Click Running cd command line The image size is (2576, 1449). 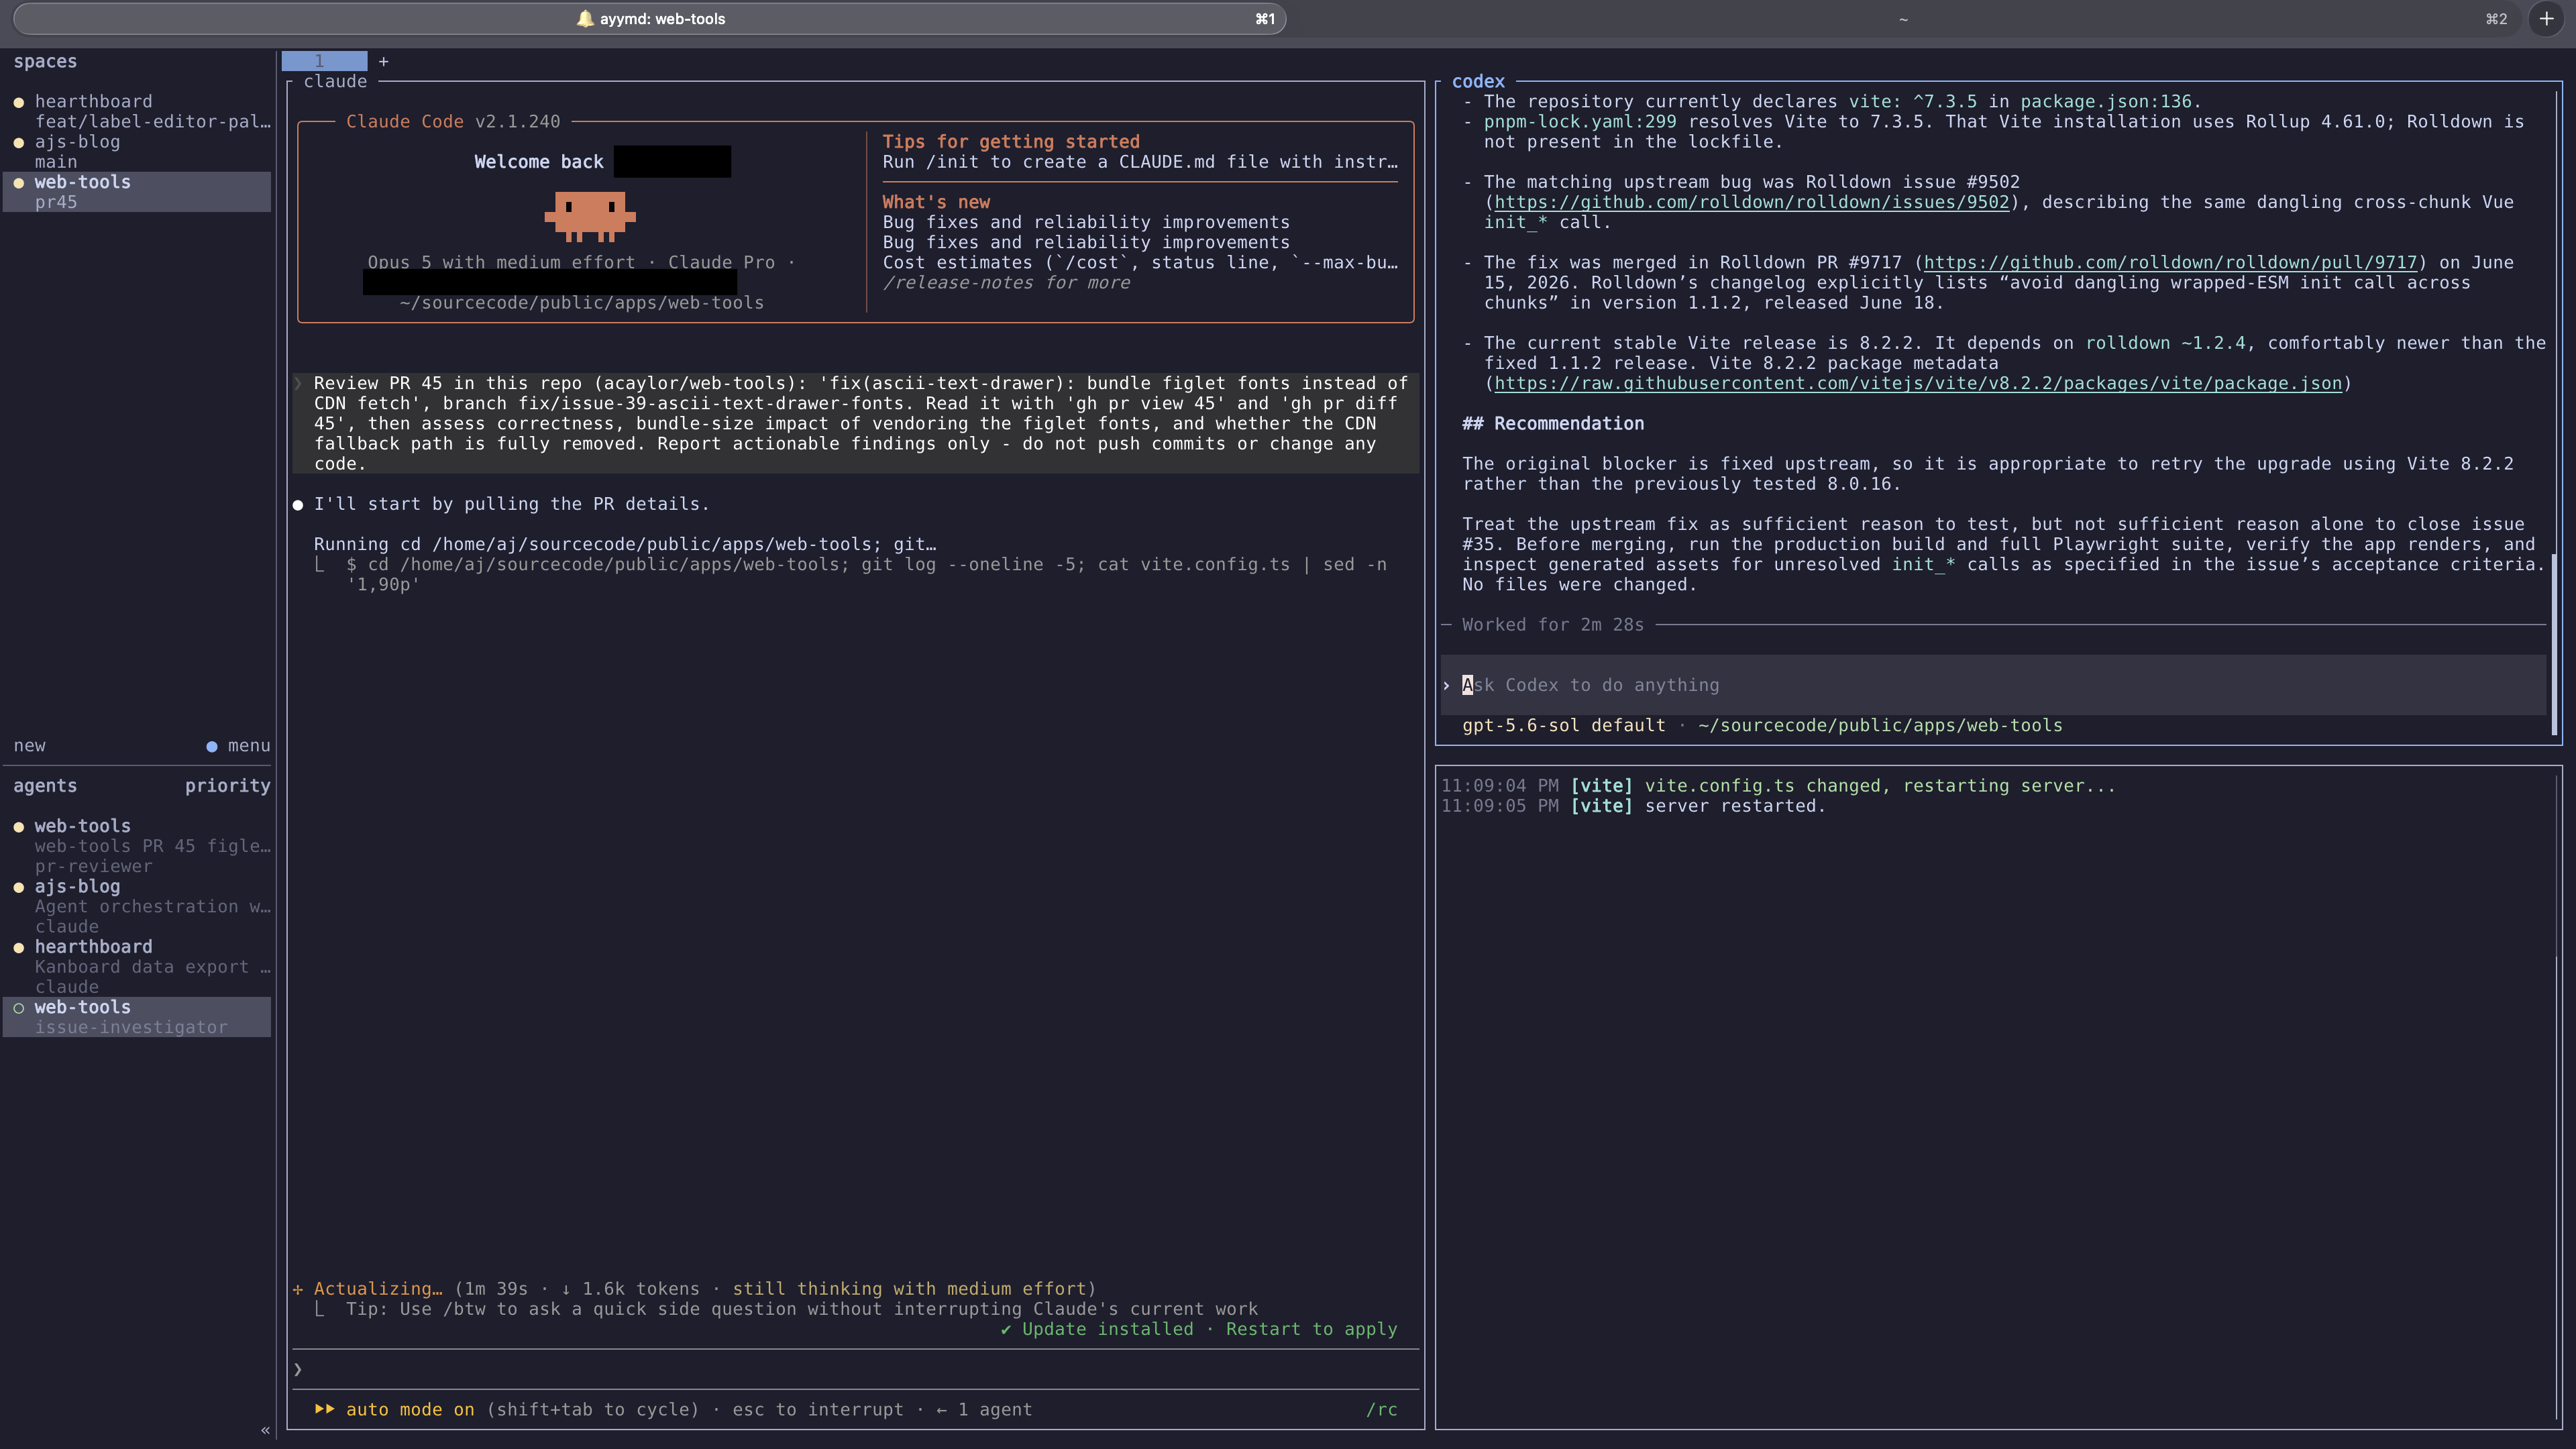(x=625, y=545)
